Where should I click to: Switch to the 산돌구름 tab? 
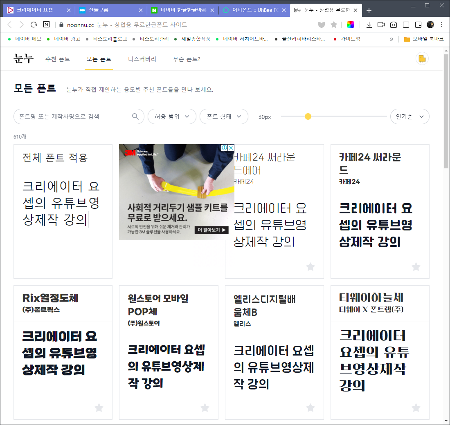coord(111,10)
